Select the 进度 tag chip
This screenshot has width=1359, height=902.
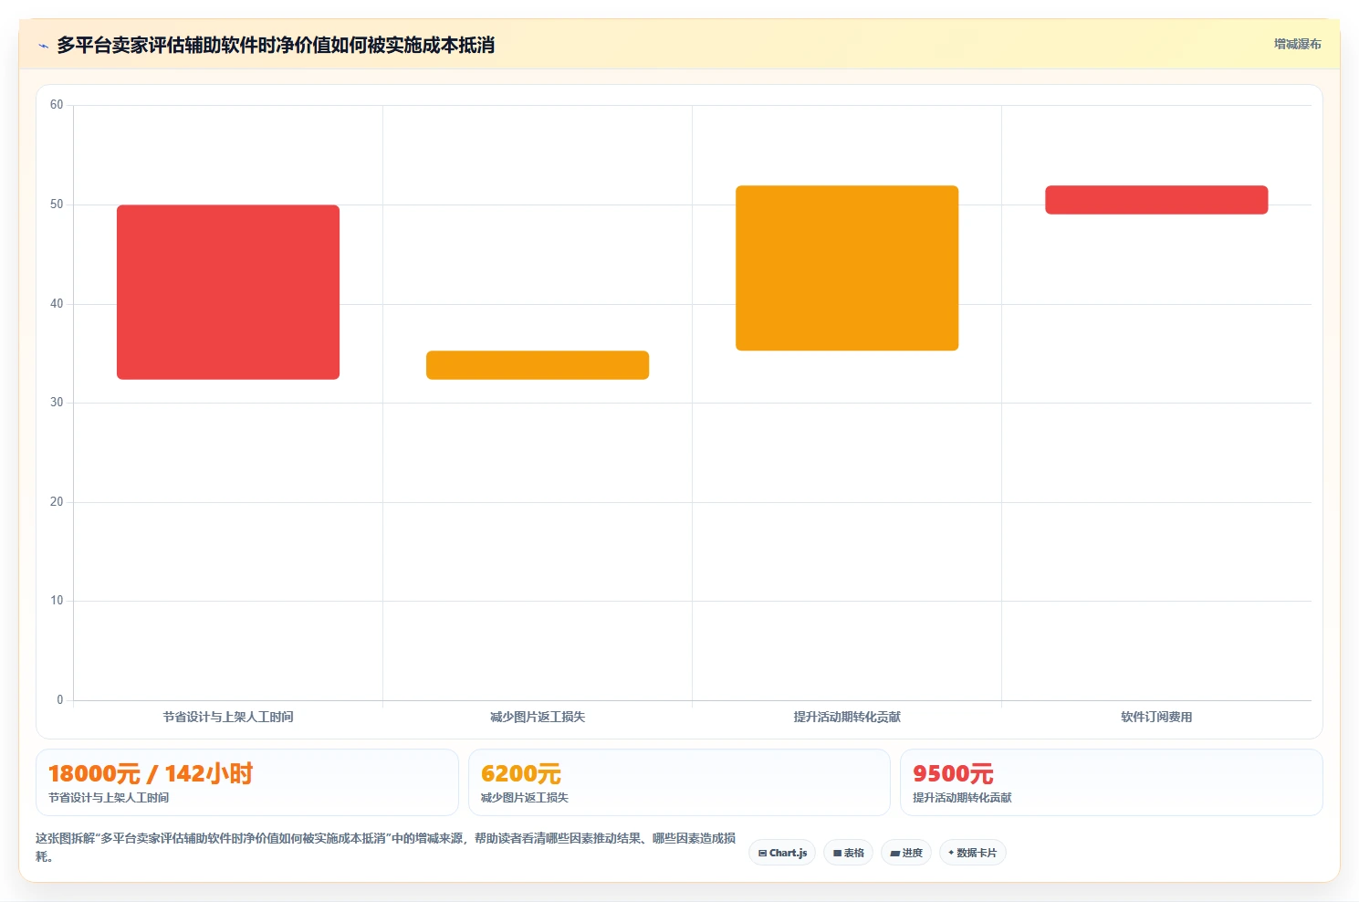click(906, 853)
